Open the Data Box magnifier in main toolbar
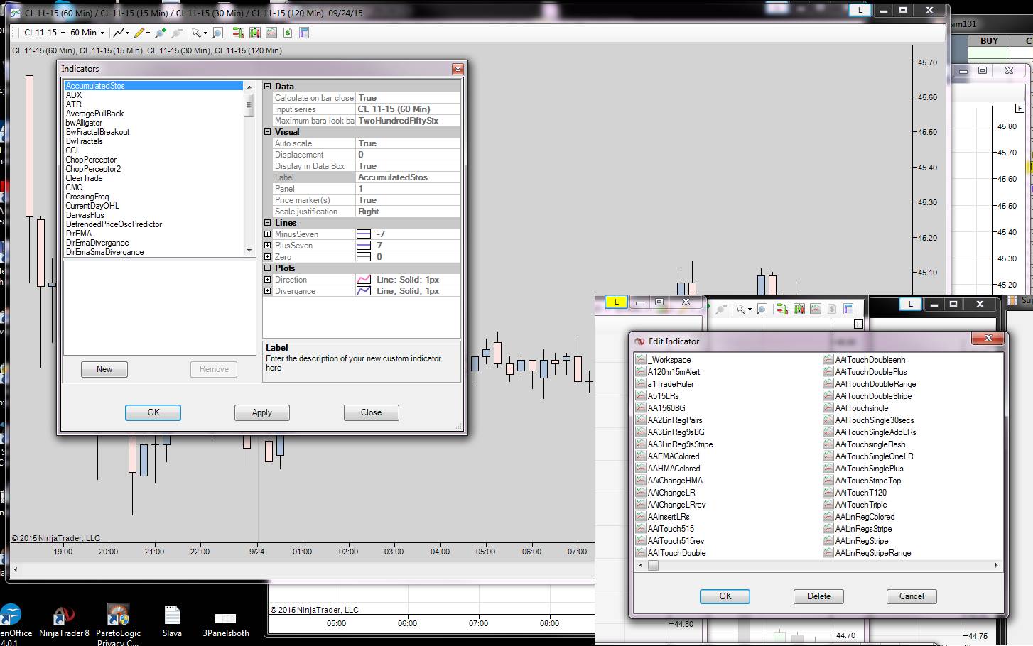Viewport: 1033px width, 646px height. pos(218,33)
